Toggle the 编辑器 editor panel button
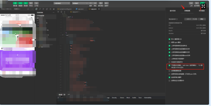 click(x=20, y=3)
